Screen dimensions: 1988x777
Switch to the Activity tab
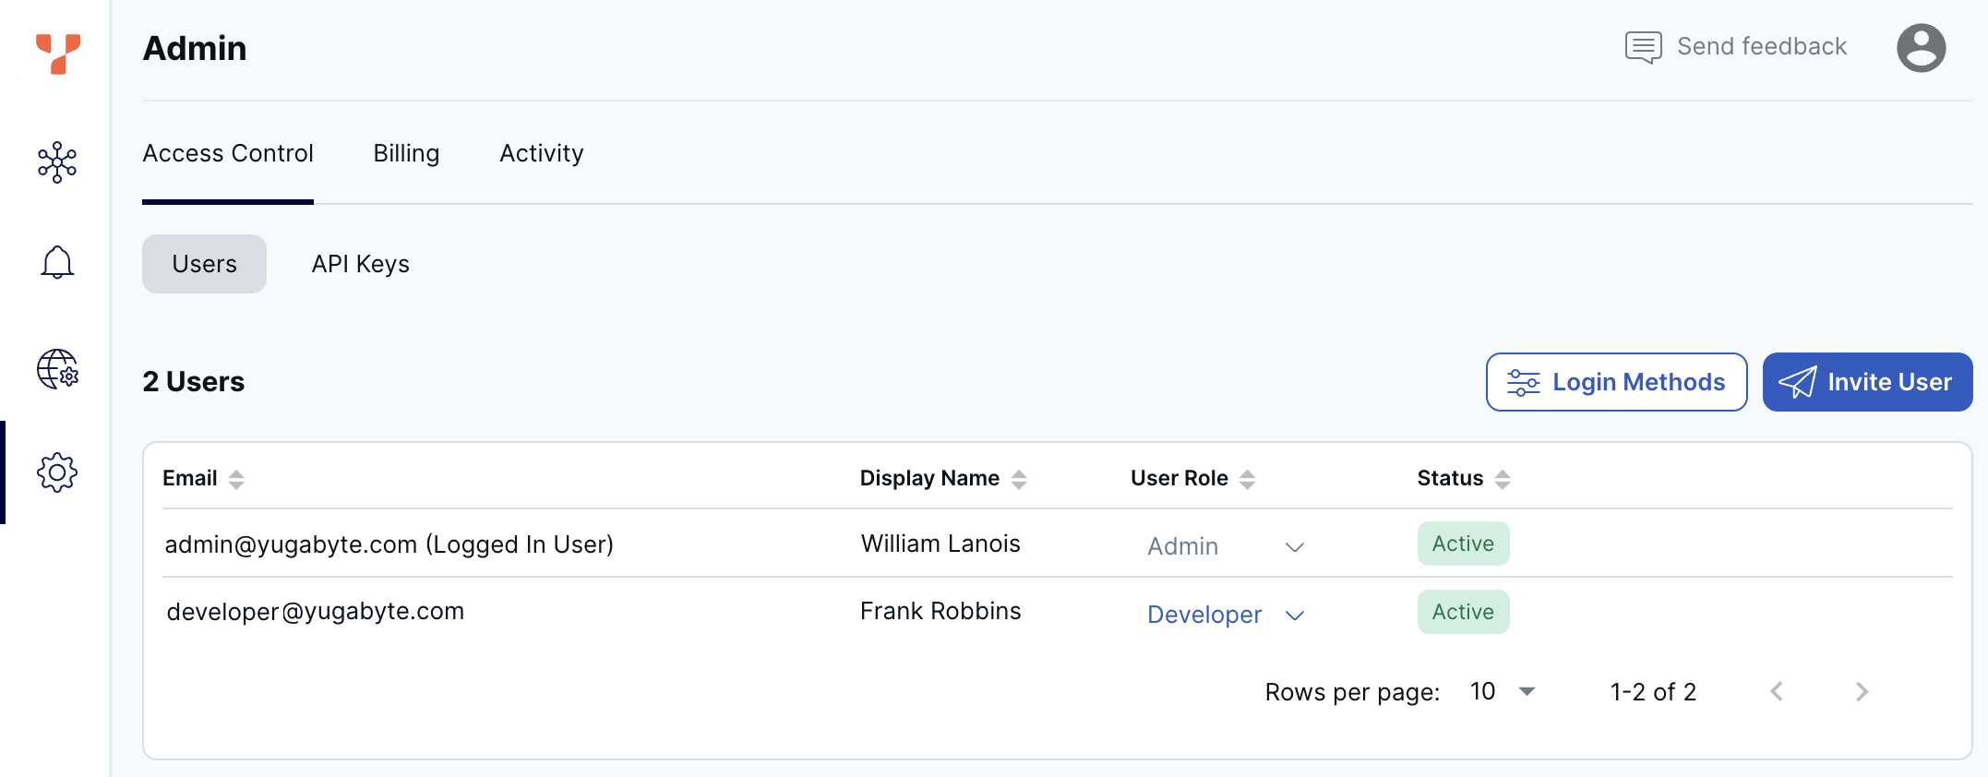coord(542,153)
